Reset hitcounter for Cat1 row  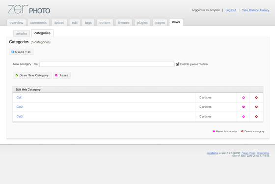pyautogui.click(x=243, y=98)
